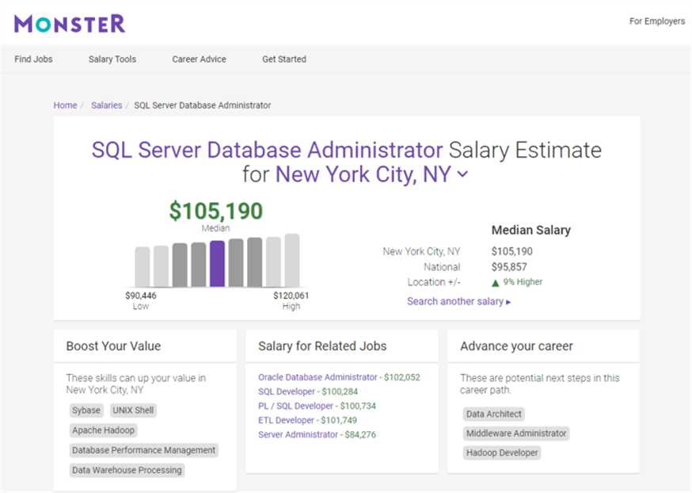Click the Salary for Related Jobs heading
This screenshot has width=692, height=493.
322,346
